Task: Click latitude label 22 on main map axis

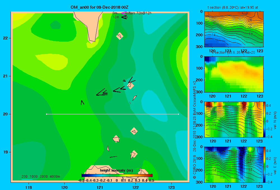Action: [x=6, y=38]
